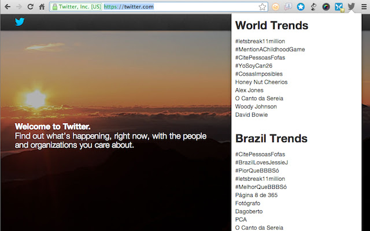Click the faded contacts extension icon
The width and height of the screenshot is (370, 231).
288,7
